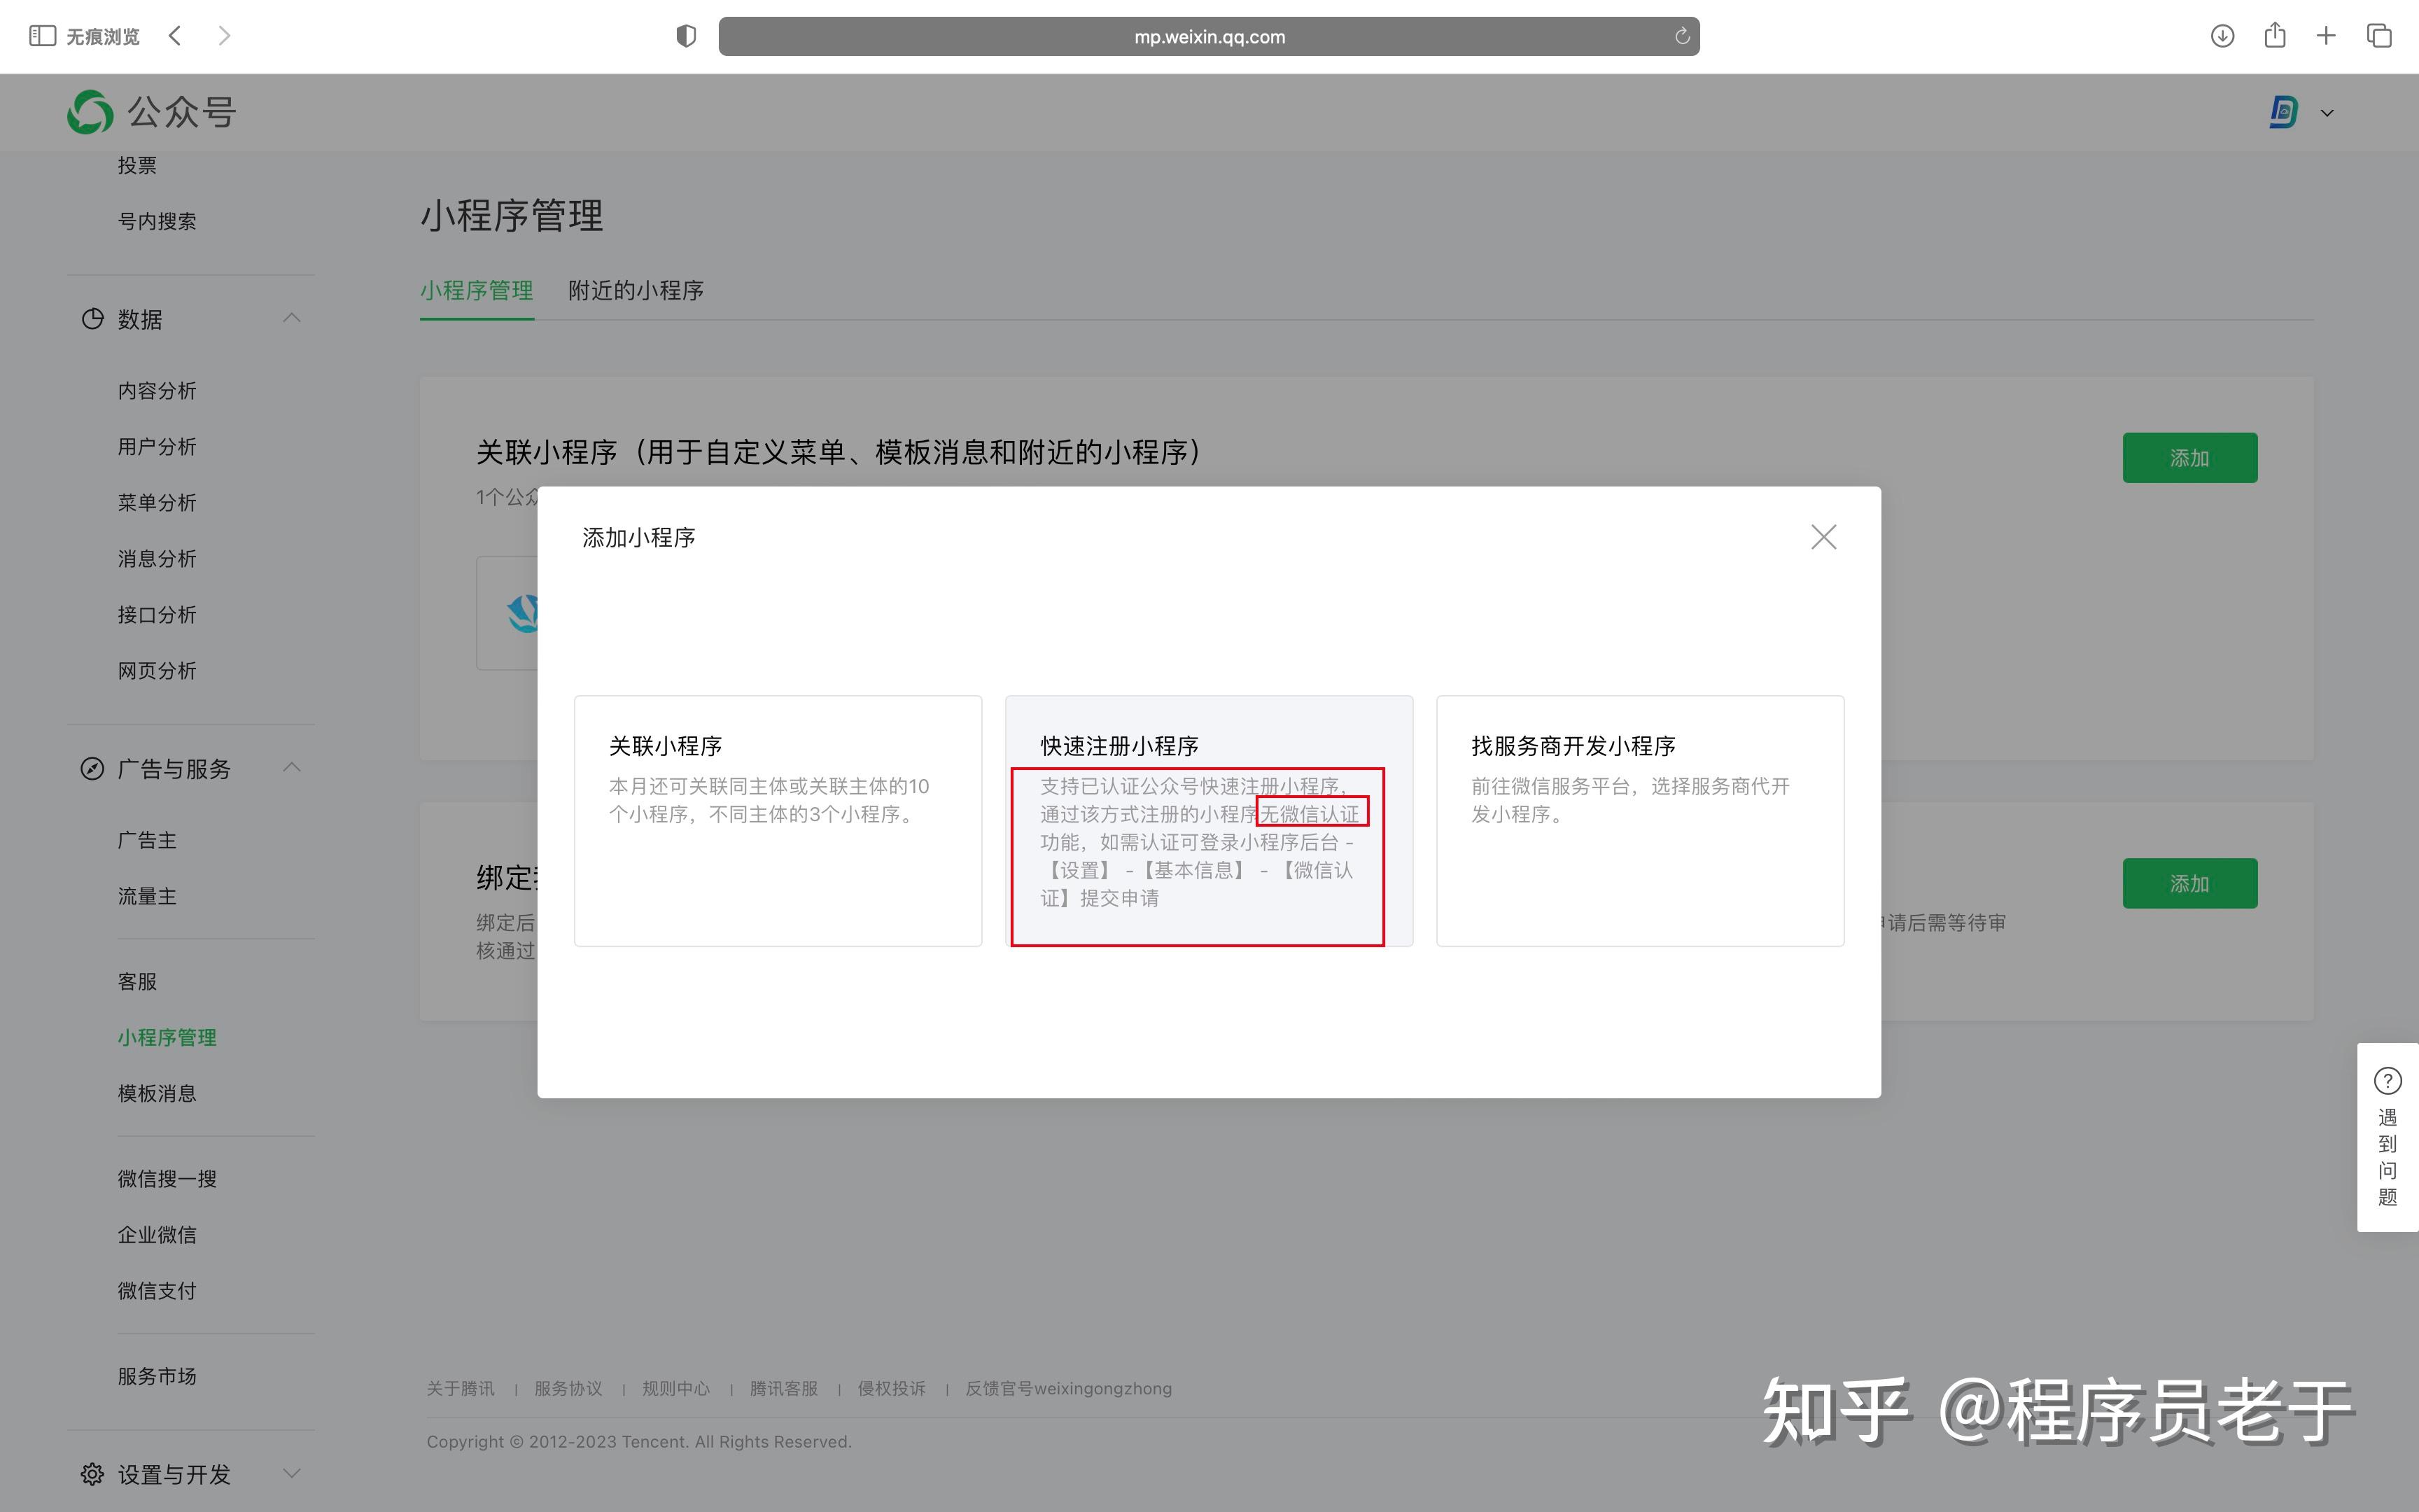The height and width of the screenshot is (1512, 2419).
Task: Click the lower 添加 button for binding
Action: tap(2190, 884)
